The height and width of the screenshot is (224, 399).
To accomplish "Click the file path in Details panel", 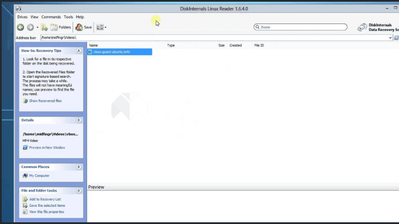I will pyautogui.click(x=50, y=134).
